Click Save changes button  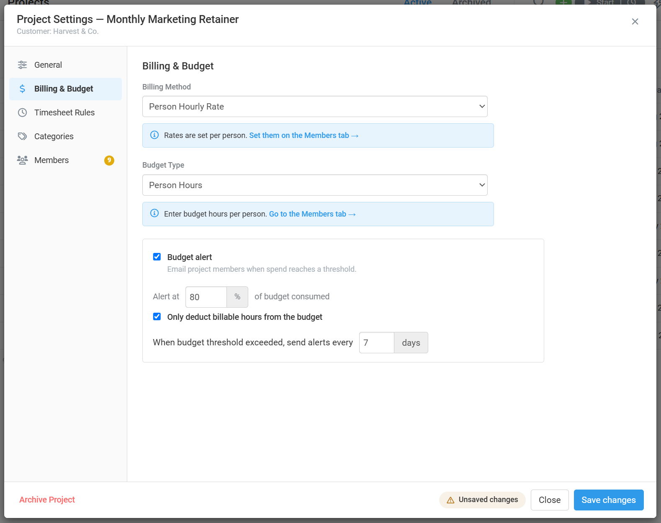(609, 500)
